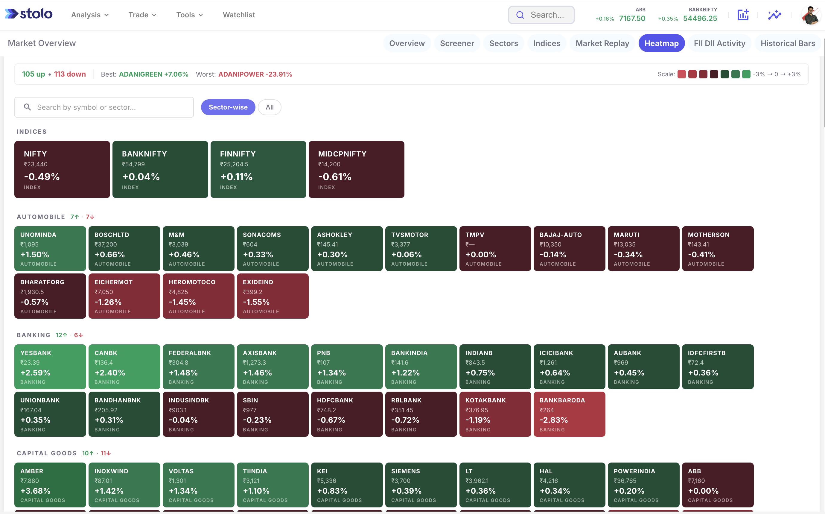825x514 pixels.
Task: Click the 113 down count text
Action: click(x=70, y=74)
